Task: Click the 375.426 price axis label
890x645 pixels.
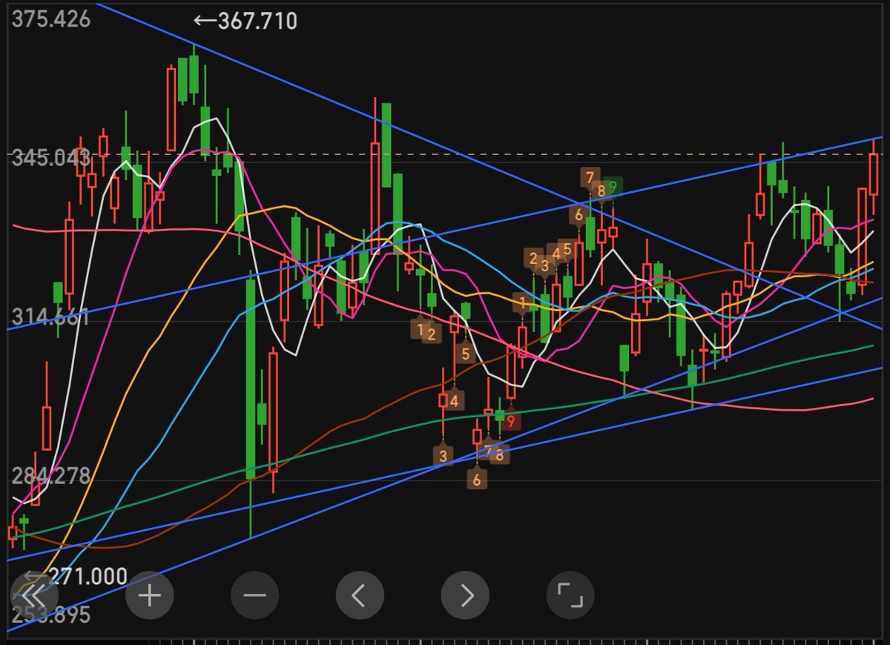Action: point(50,19)
